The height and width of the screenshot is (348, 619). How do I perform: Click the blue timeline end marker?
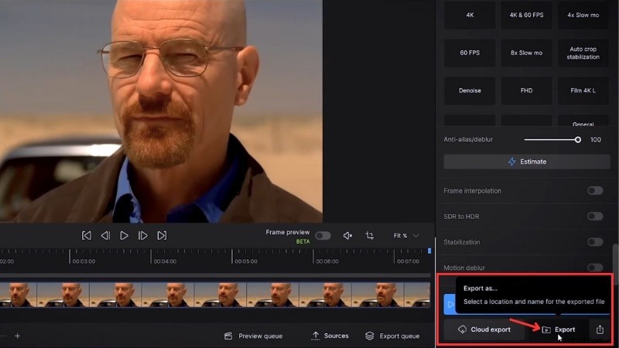tap(429, 251)
